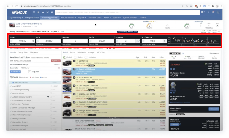The width and height of the screenshot is (229, 138).
Task: Click the ACV field lock icon
Action: (x=38, y=41)
